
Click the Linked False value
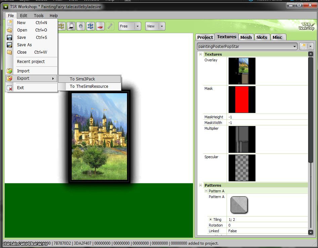click(x=267, y=231)
